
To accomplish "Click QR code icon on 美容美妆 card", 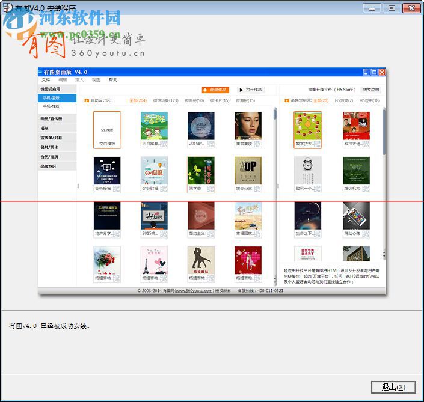I will coord(257,144).
